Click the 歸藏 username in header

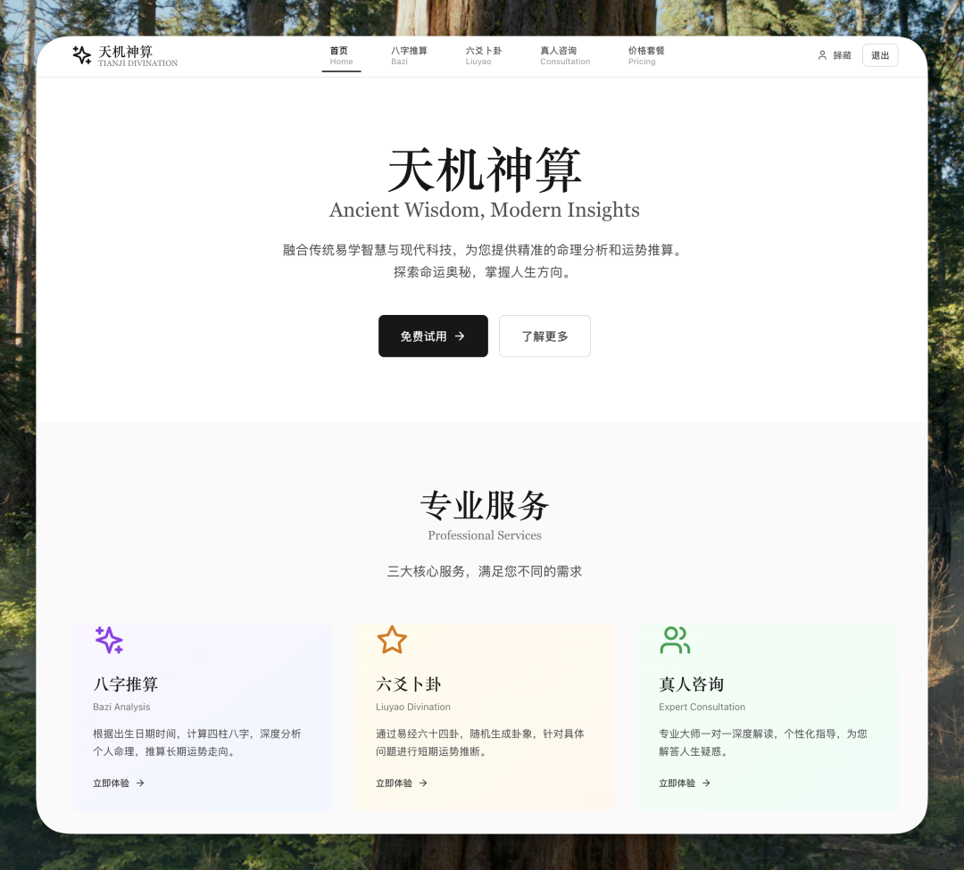tap(843, 55)
